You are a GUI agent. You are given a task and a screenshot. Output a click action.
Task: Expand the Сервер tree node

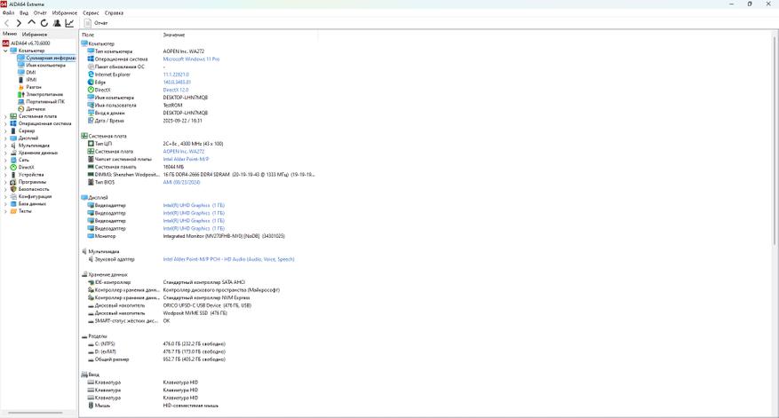[5, 130]
